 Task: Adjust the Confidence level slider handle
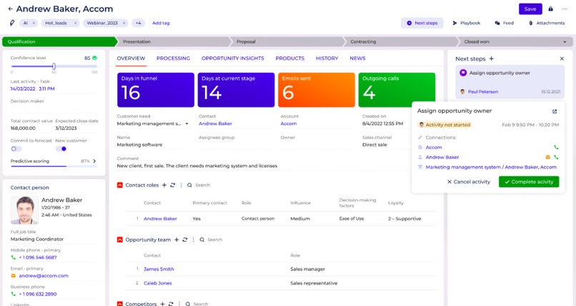pyautogui.click(x=54, y=66)
